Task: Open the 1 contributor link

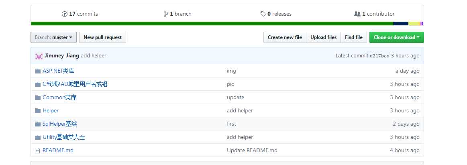Action: pyautogui.click(x=374, y=14)
